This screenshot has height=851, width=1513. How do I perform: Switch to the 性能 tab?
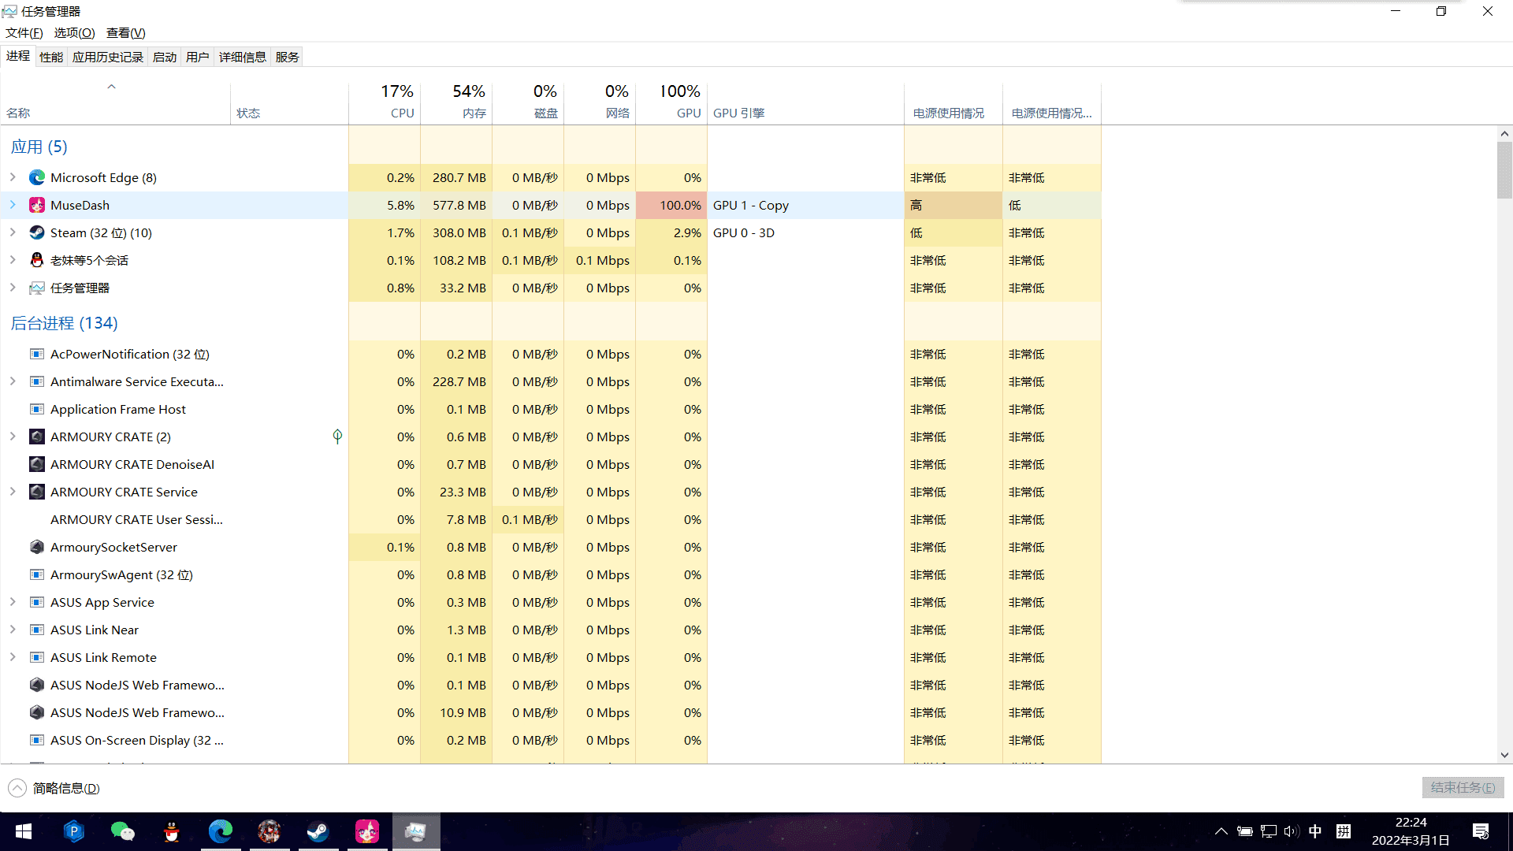click(51, 57)
